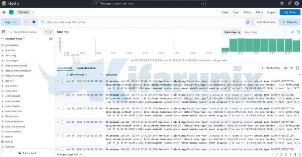Go to results page 2
Viewport: 302px width, 157px height.
coord(281,155)
